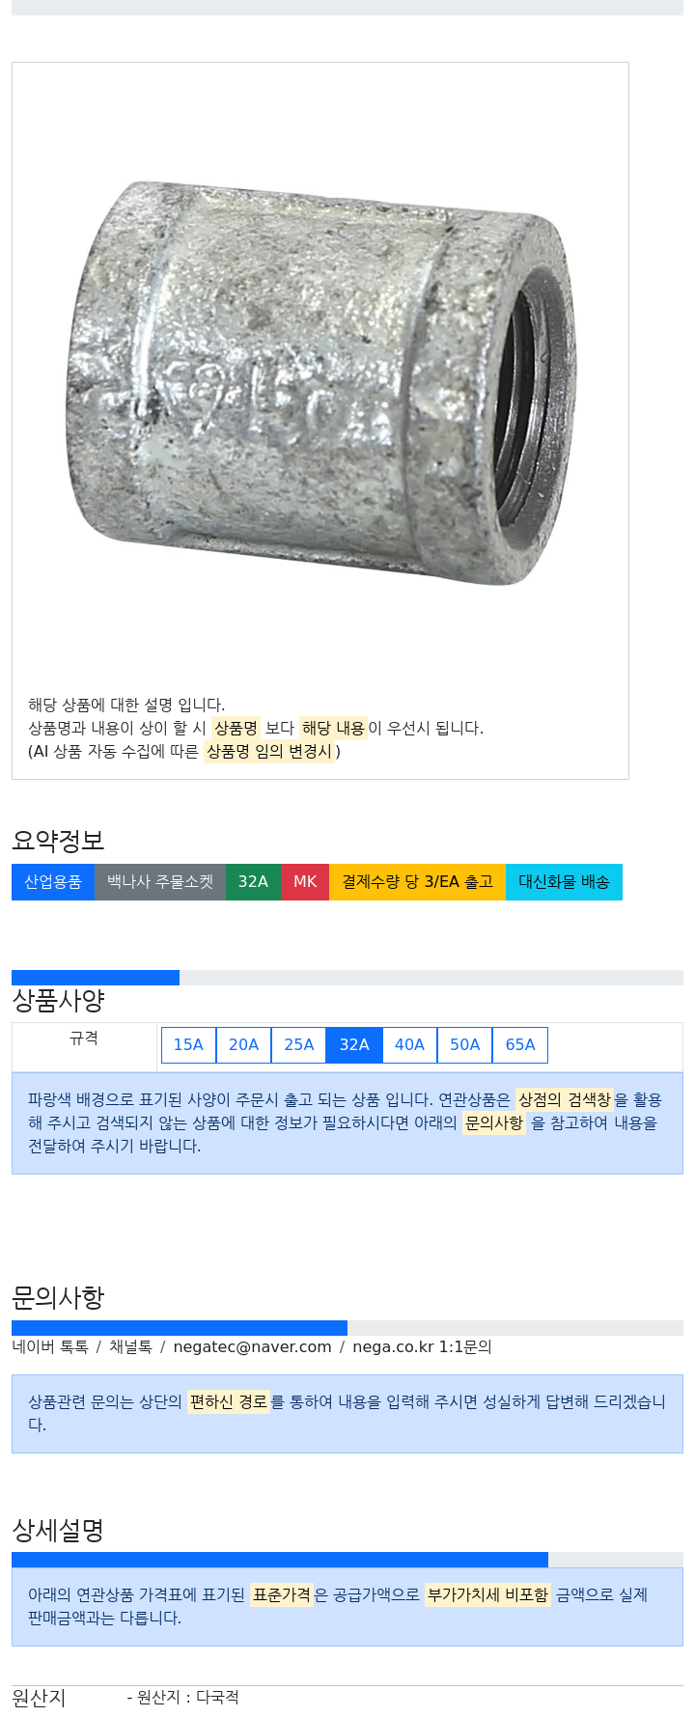Select the 15A size option
695x1717 pixels.
pyautogui.click(x=188, y=1044)
